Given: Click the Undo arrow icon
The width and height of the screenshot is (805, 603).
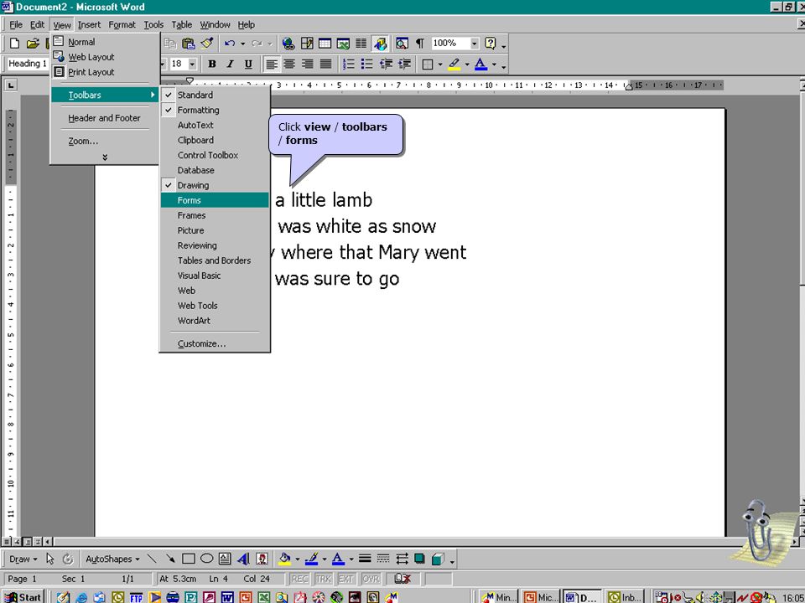Looking at the screenshot, I should coord(230,44).
